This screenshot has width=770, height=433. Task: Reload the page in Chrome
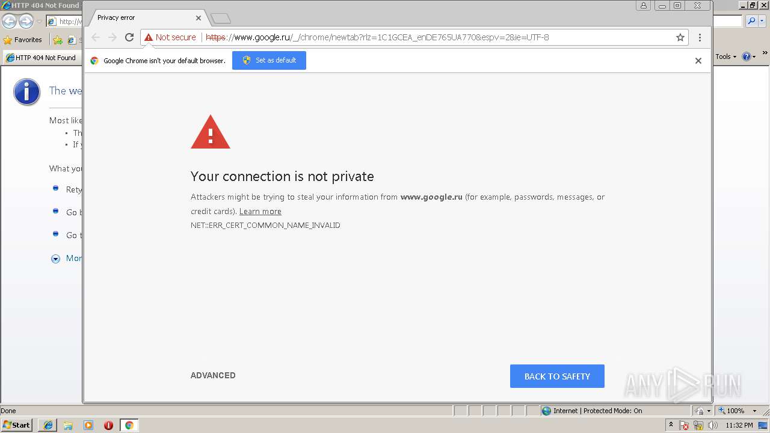[129, 37]
